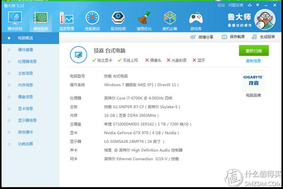Share via 微博分享

coord(202,37)
